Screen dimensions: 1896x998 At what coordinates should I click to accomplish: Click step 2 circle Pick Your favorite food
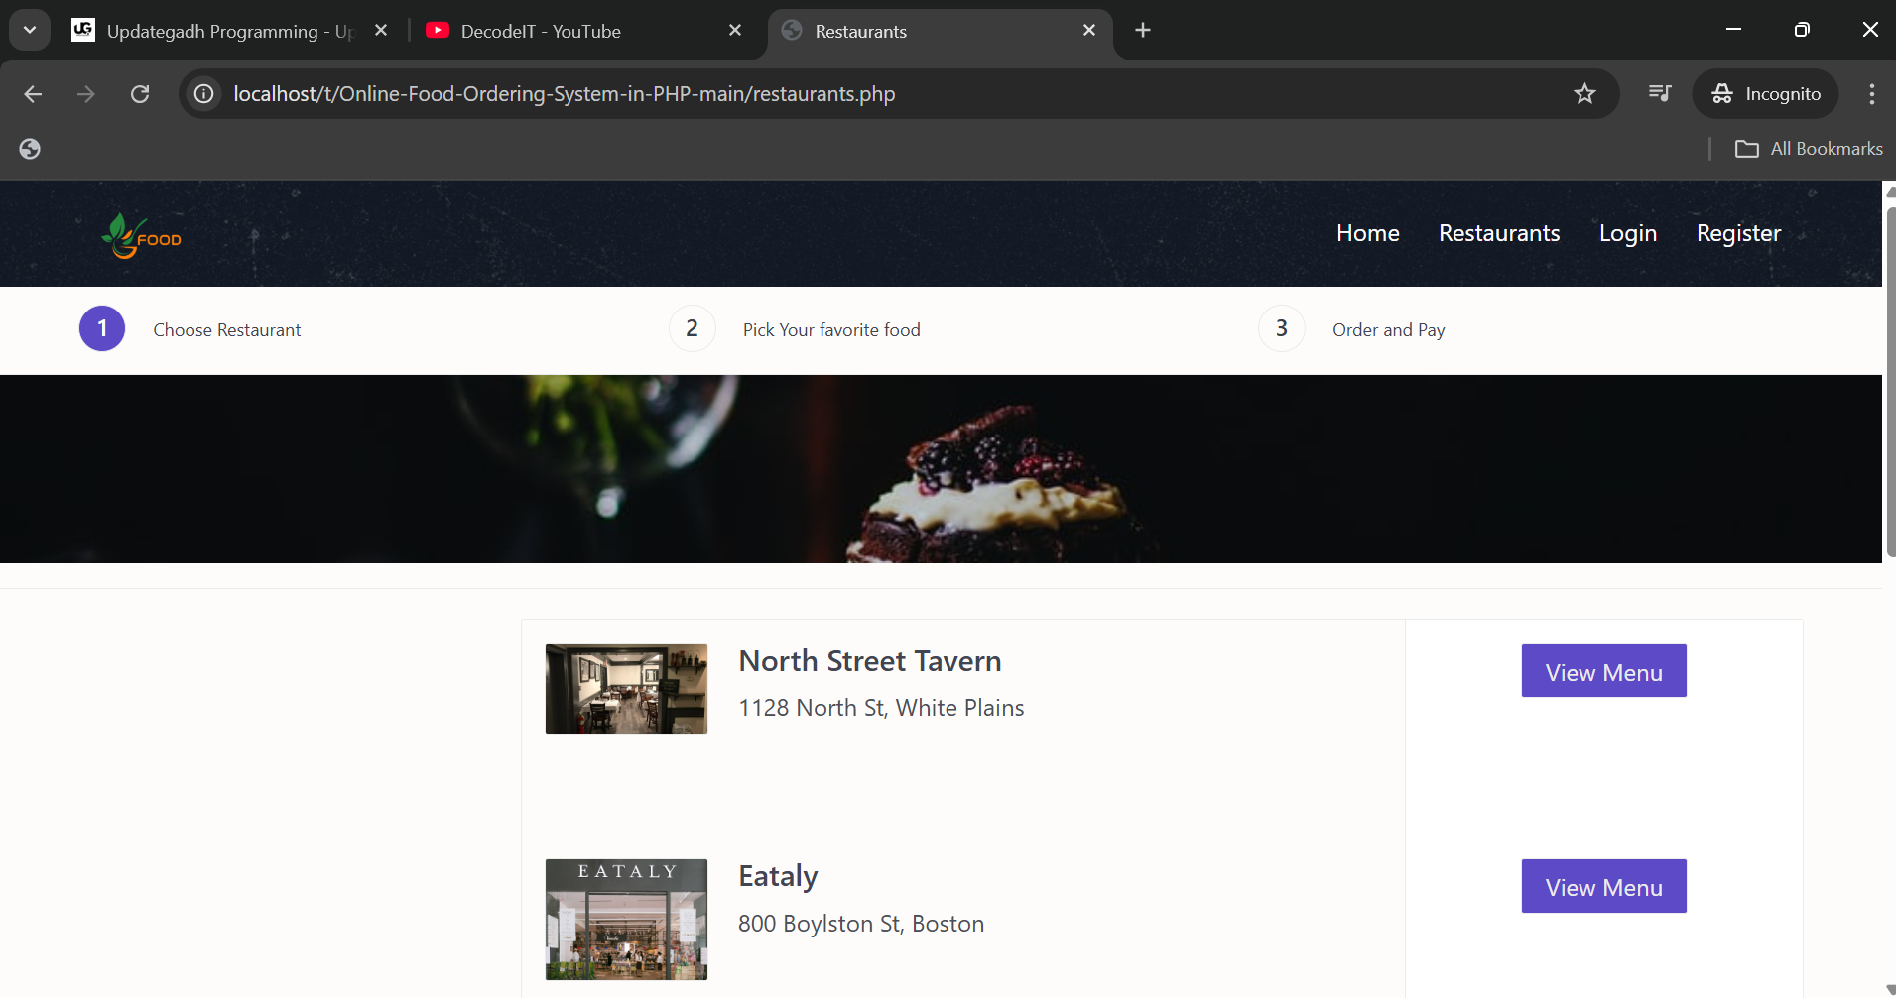point(692,328)
